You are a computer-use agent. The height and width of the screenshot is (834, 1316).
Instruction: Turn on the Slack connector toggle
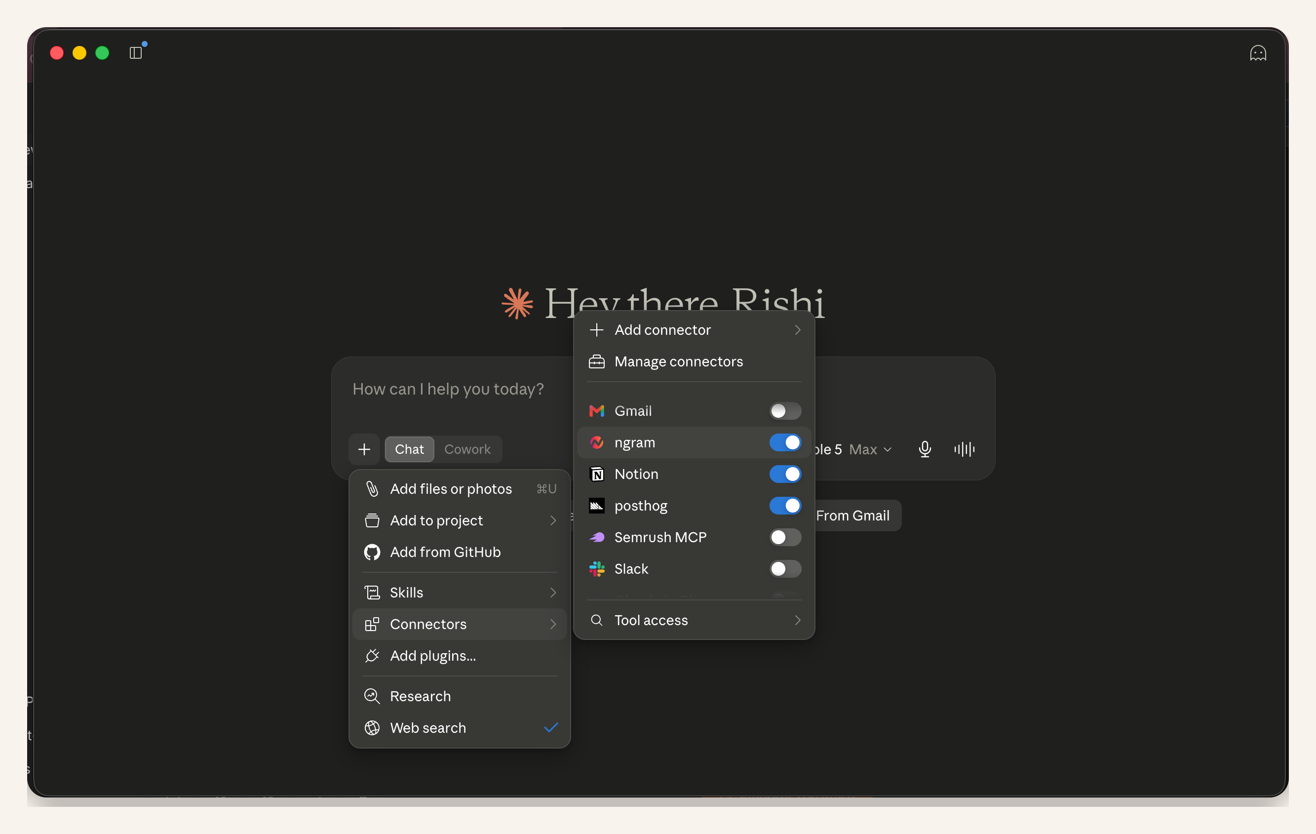point(785,569)
